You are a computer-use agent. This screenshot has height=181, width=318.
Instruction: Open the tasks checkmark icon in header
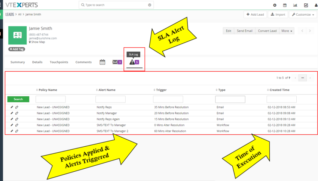306,5
